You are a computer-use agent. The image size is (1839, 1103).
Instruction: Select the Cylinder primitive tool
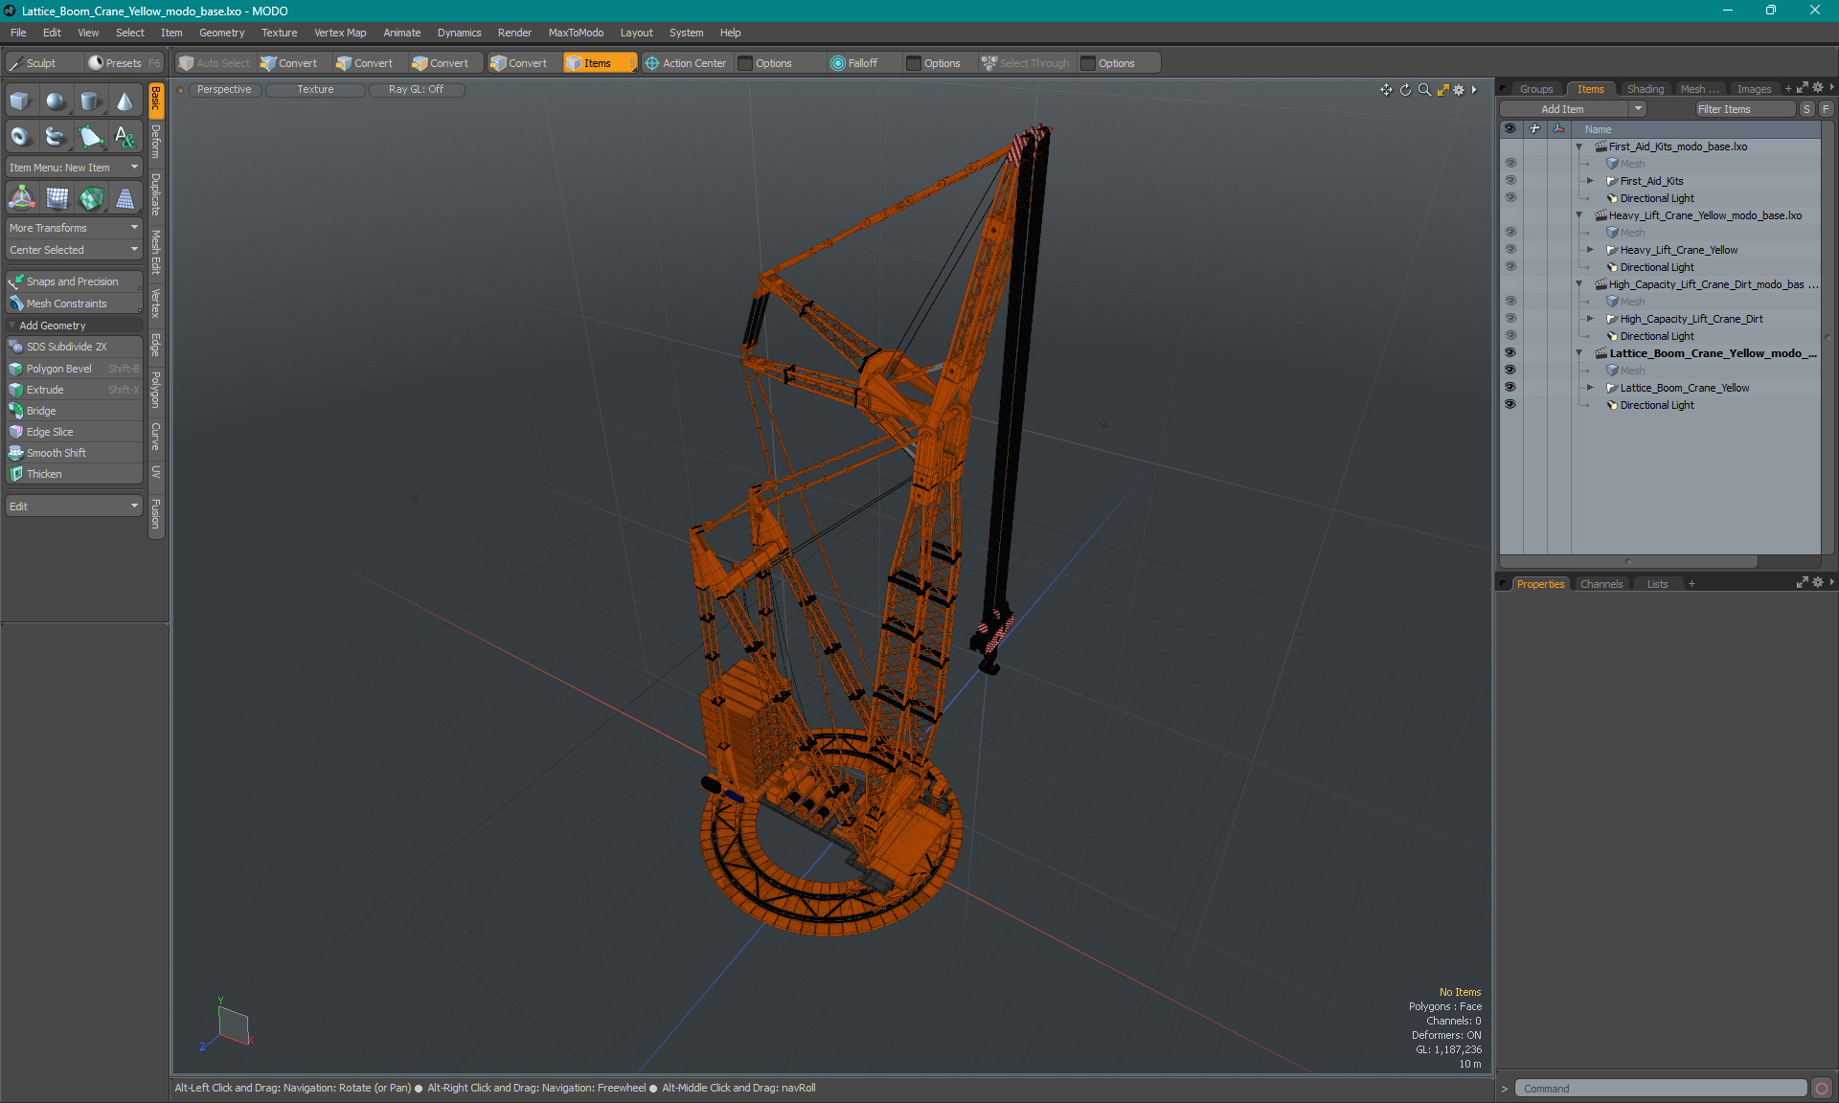click(90, 101)
